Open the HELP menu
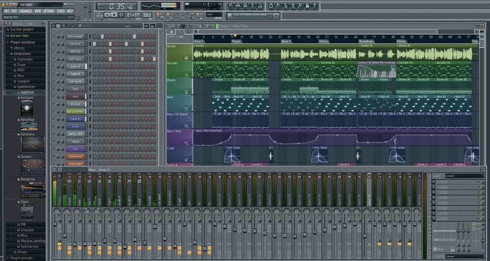The height and width of the screenshot is (261, 490). tap(70, 11)
